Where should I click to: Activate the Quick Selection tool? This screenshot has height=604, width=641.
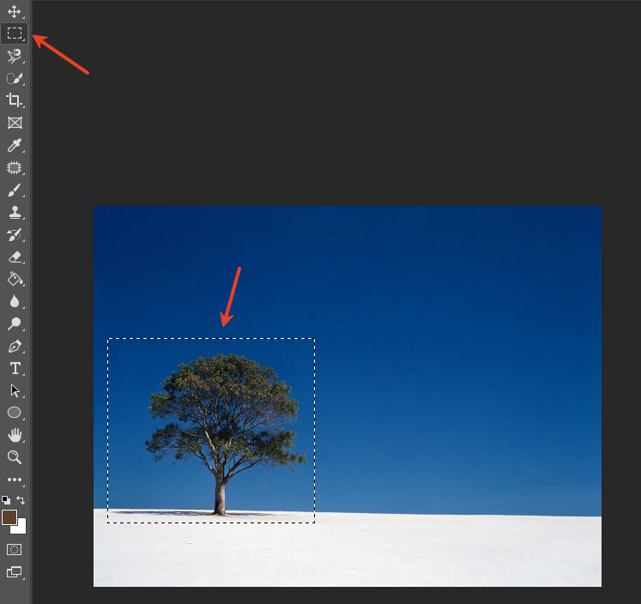point(15,78)
